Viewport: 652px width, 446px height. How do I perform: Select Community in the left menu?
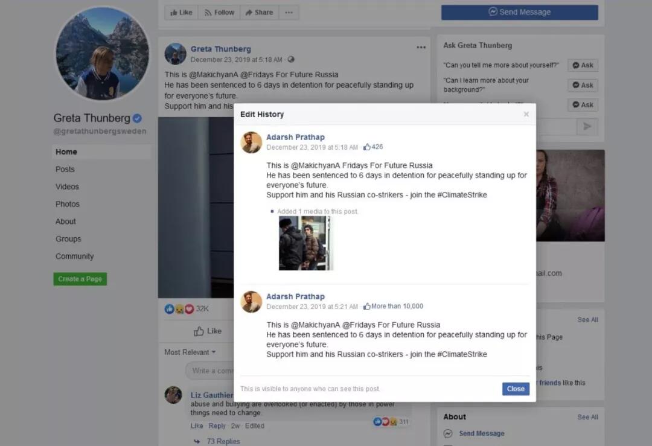[75, 256]
